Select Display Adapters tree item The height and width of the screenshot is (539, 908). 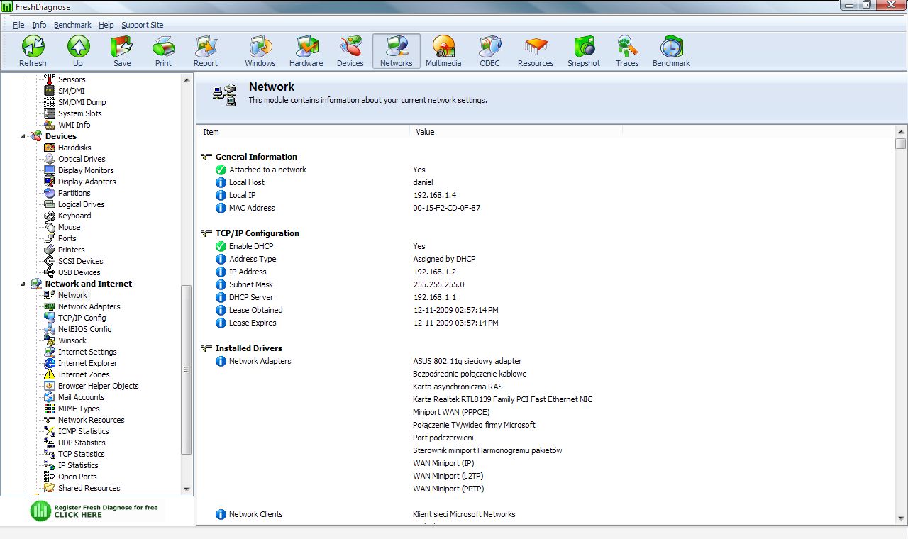pos(87,182)
